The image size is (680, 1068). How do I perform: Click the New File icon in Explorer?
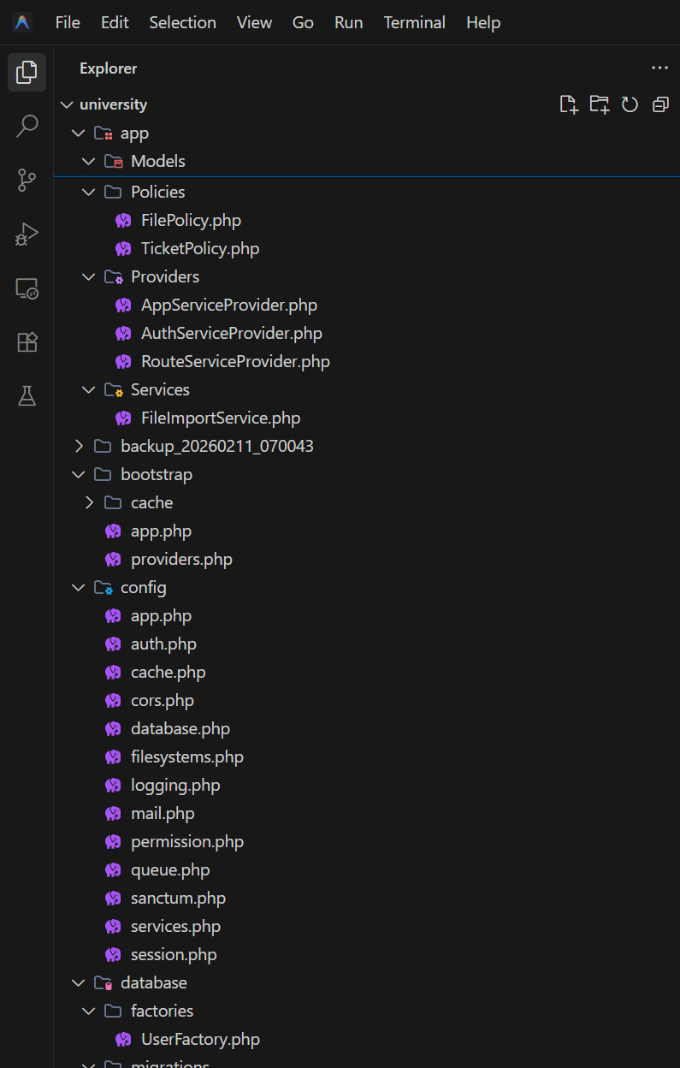coord(569,104)
